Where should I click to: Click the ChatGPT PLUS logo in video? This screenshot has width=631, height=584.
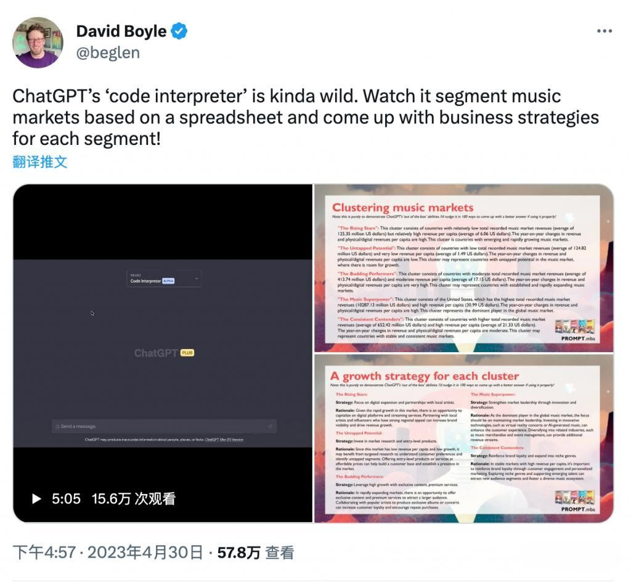pyautogui.click(x=164, y=353)
